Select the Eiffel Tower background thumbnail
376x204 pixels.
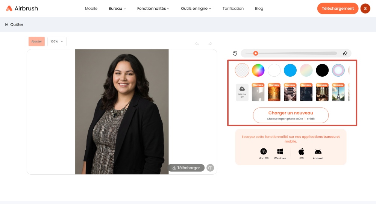(x=338, y=92)
